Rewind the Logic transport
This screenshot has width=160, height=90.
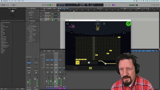point(43,5)
